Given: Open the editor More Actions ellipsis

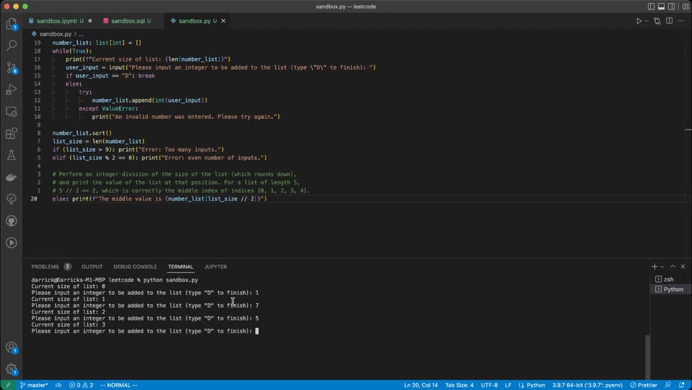Looking at the screenshot, I should [681, 21].
